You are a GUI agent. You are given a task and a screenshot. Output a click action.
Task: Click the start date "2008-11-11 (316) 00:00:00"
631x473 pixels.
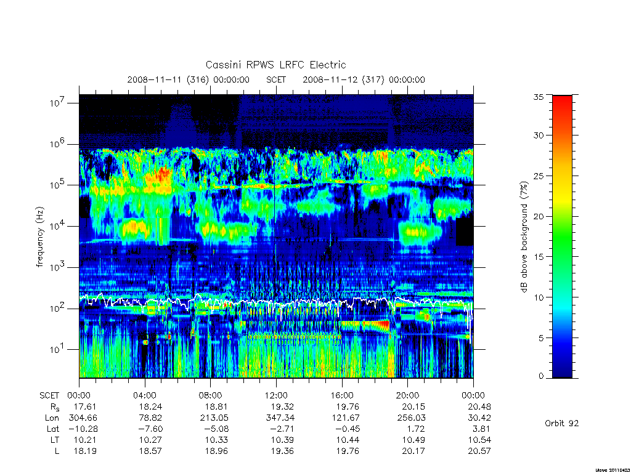(x=189, y=79)
